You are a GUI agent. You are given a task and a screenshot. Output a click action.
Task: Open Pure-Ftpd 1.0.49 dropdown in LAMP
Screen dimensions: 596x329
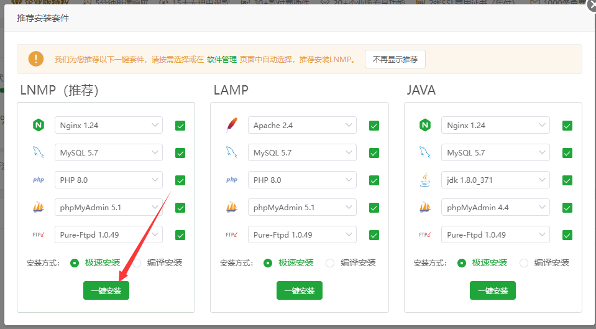tap(302, 234)
